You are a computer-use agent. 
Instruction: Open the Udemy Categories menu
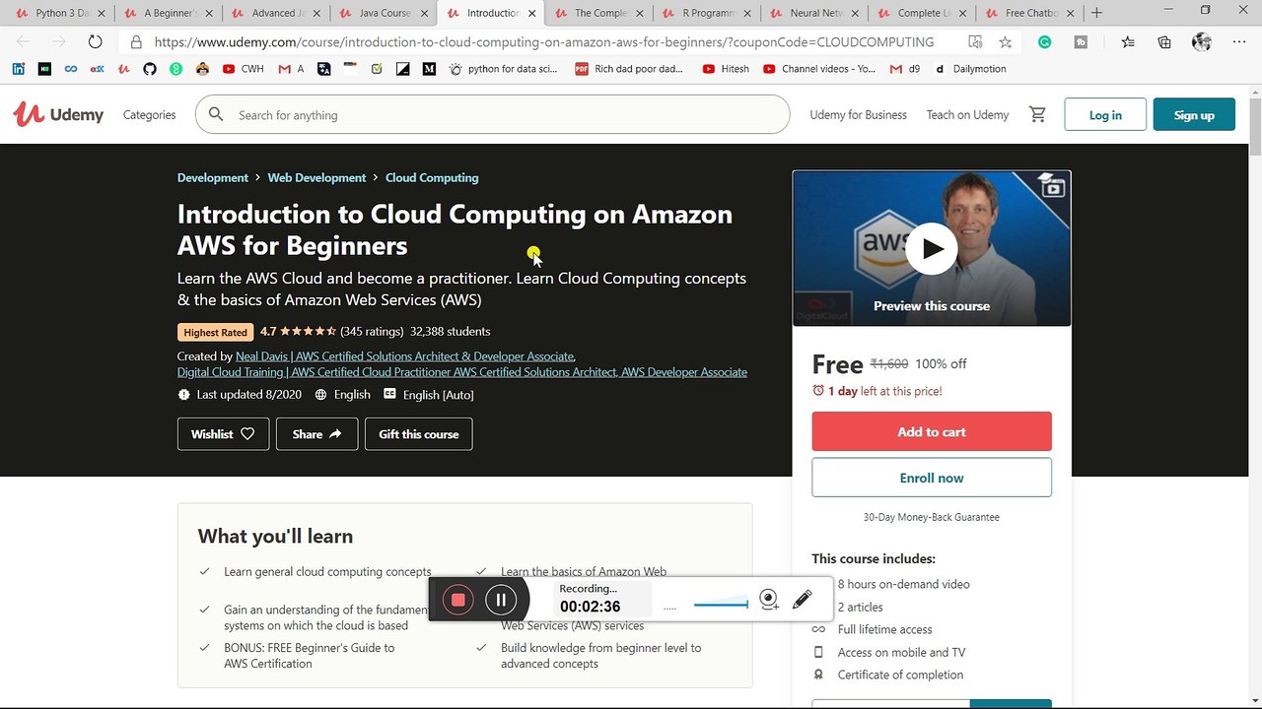click(149, 114)
